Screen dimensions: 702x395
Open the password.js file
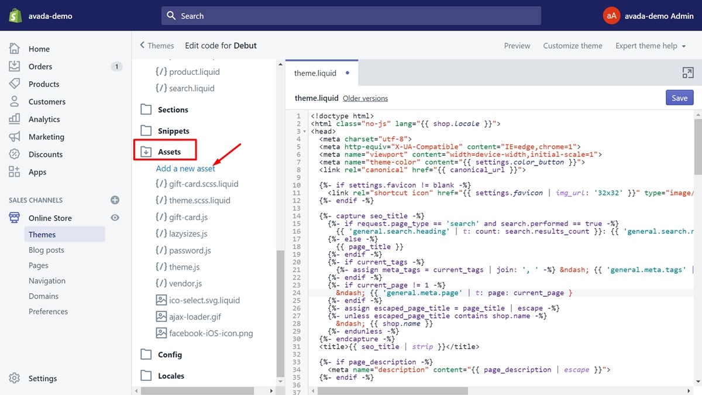pyautogui.click(x=190, y=250)
